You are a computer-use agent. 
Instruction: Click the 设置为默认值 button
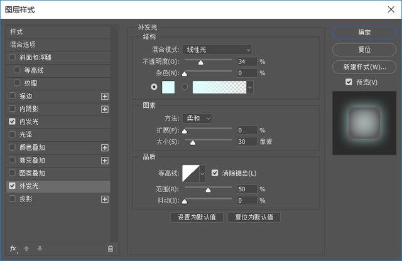pos(197,217)
